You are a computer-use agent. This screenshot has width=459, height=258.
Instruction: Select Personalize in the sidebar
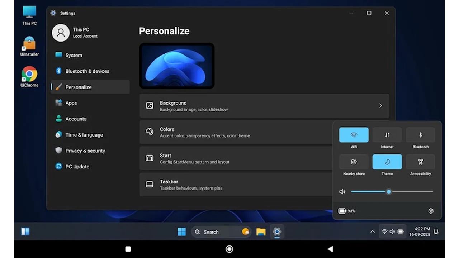click(90, 87)
